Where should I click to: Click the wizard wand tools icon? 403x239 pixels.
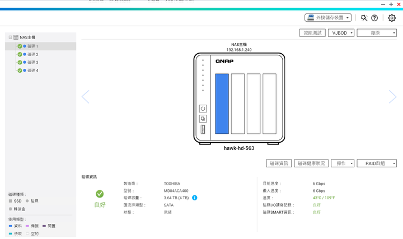(364, 18)
